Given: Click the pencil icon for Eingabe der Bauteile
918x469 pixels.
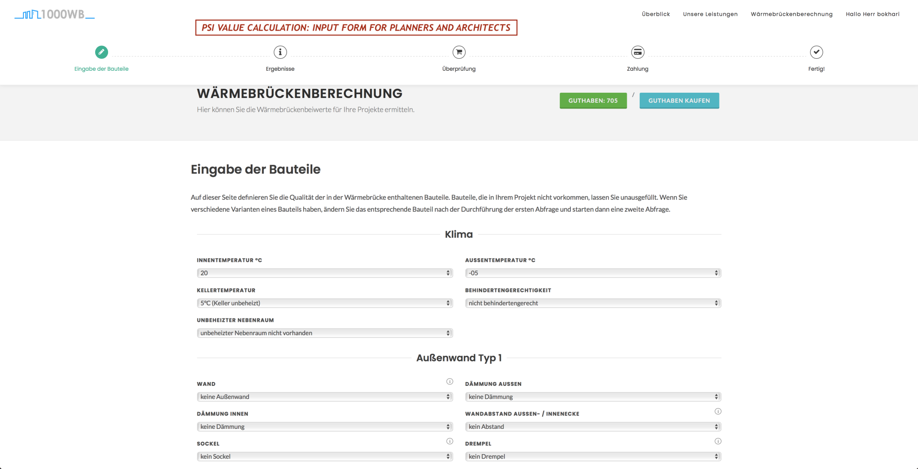Looking at the screenshot, I should click(x=101, y=52).
